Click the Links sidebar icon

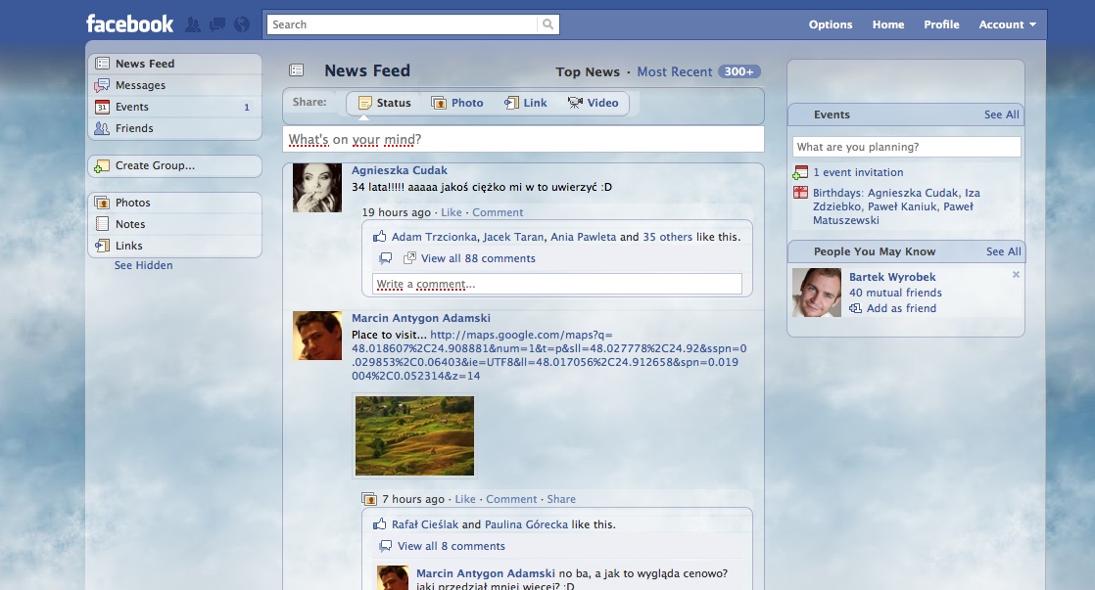coord(102,246)
